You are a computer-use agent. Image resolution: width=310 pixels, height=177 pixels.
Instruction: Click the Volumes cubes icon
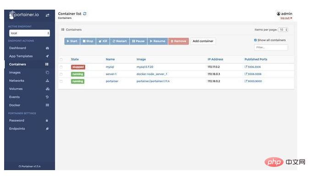[x=48, y=88]
